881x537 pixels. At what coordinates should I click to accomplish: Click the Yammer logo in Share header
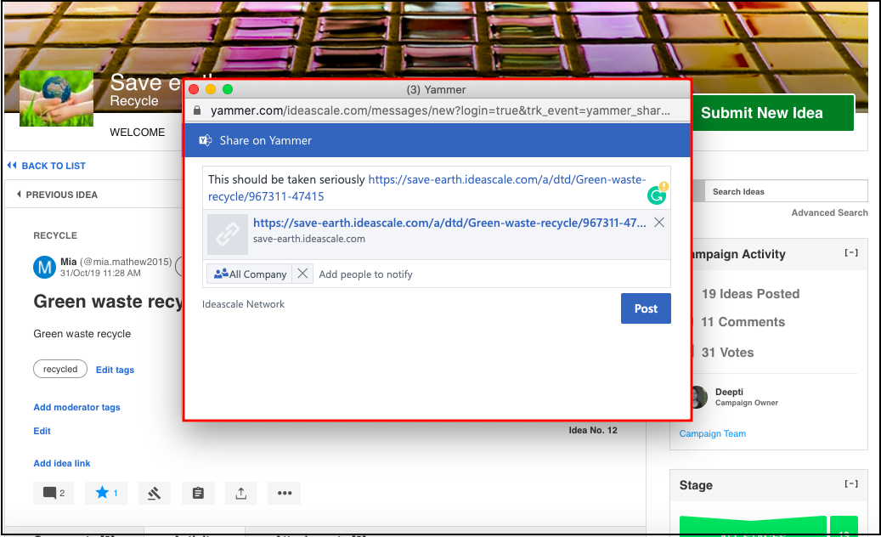coord(206,140)
